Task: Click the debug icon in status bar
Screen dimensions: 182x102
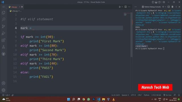Action: (x=13, y=95)
